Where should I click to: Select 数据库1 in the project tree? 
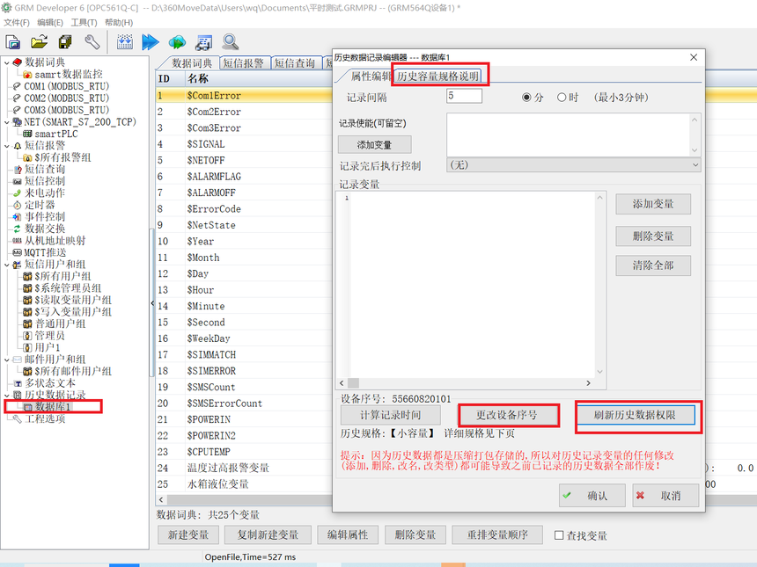click(54, 407)
